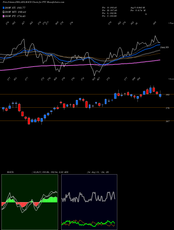This screenshot has height=230, width=174.
Task: Click the 'Pre V: 0.74 M' volume text
Action: pos(138,10)
